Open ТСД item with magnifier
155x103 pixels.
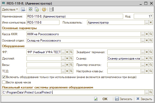pos(71,71)
